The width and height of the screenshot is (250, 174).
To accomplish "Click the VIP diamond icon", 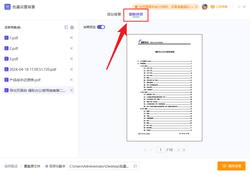I will pyautogui.click(x=212, y=7).
